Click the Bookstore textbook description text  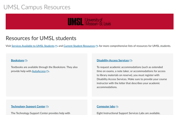[x=44, y=67]
